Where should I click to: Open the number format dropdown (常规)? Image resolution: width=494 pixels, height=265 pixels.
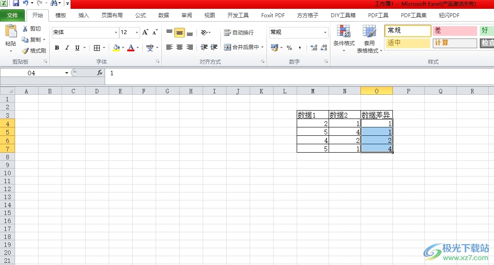(325, 32)
